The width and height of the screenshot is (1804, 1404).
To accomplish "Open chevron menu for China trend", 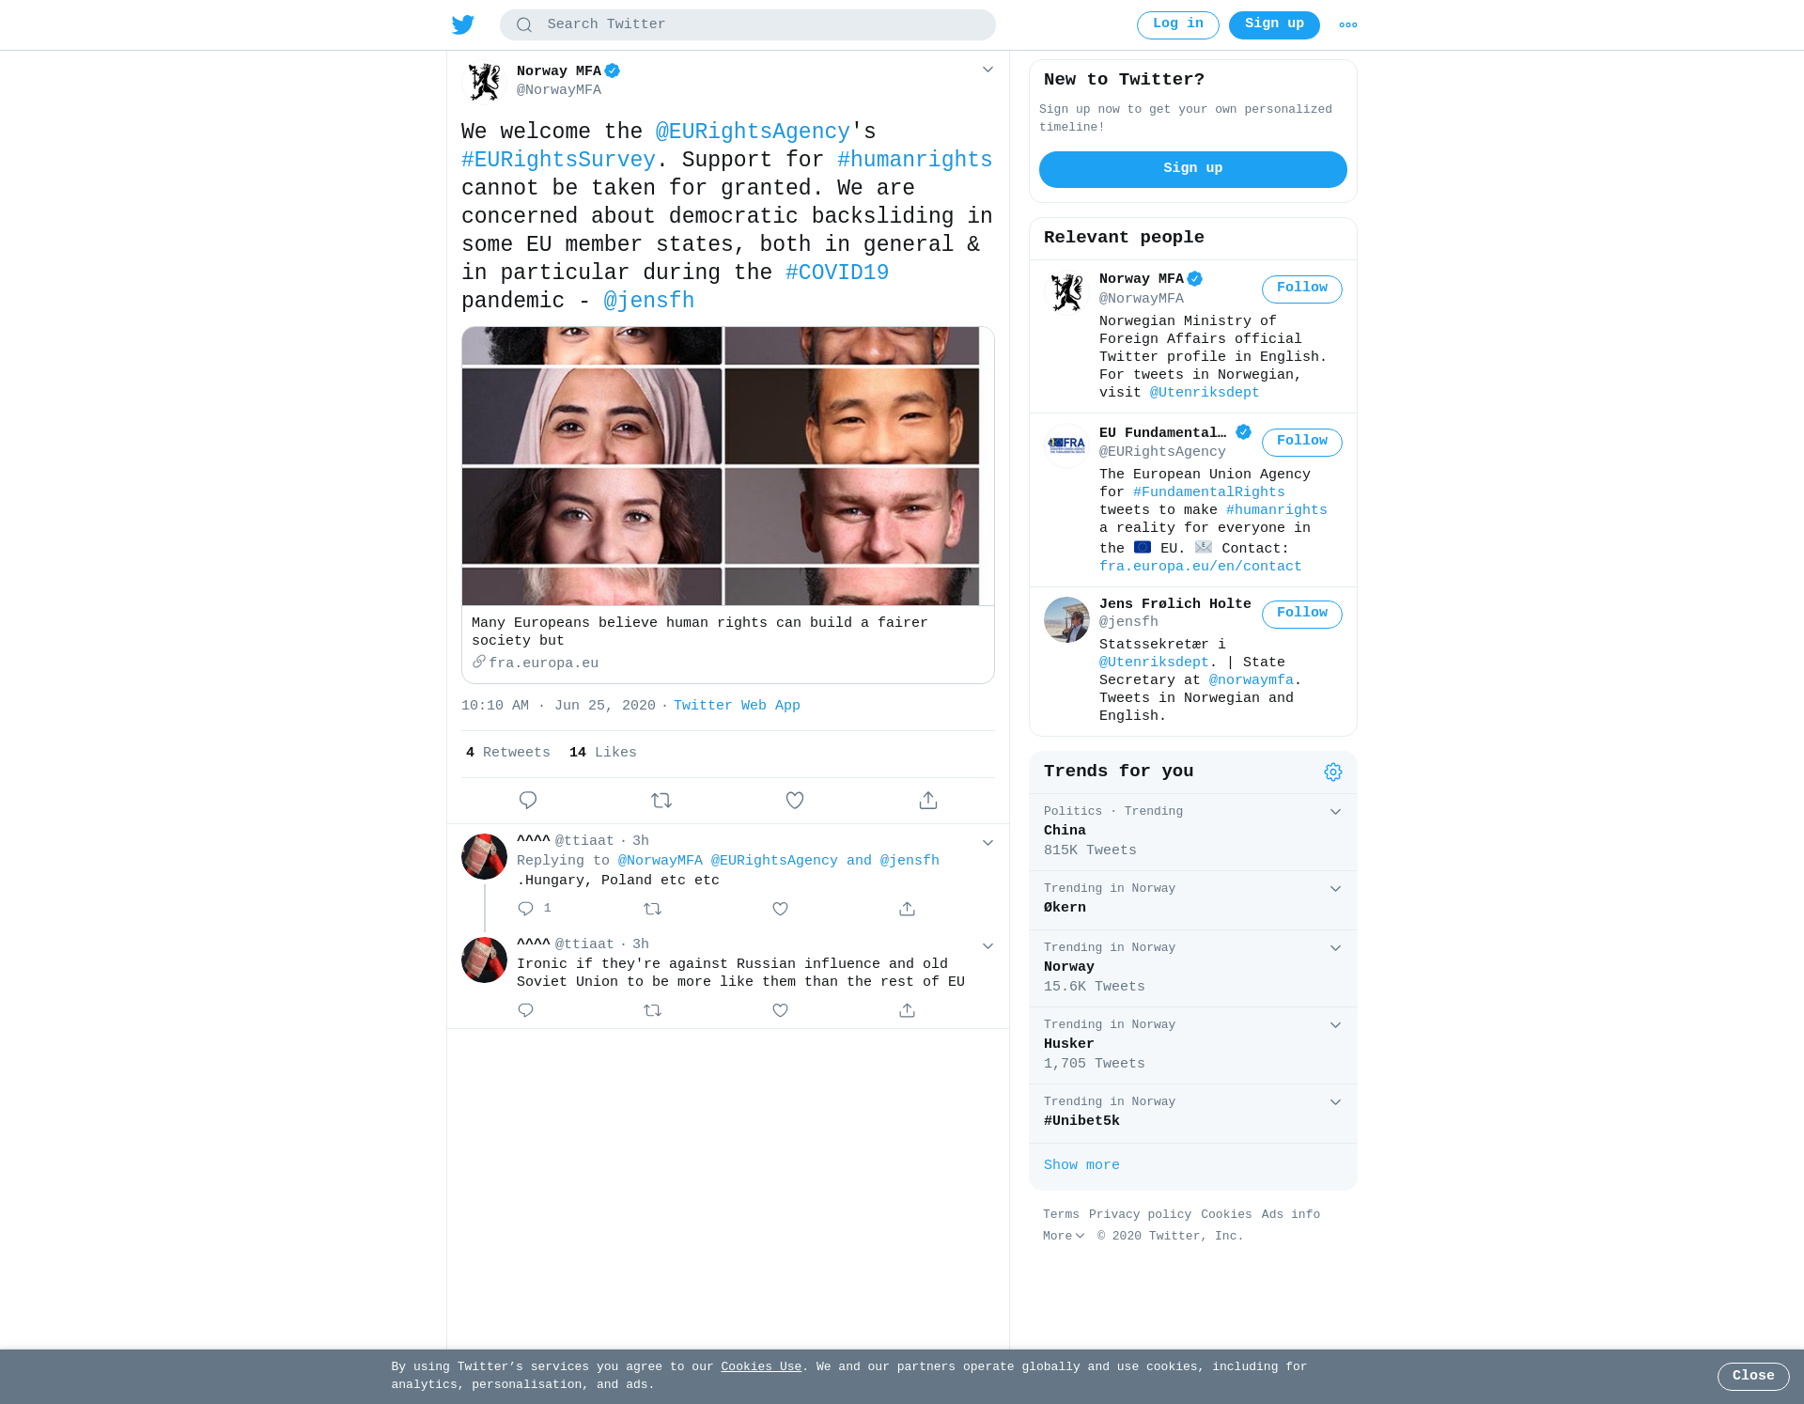I will pos(1335,811).
